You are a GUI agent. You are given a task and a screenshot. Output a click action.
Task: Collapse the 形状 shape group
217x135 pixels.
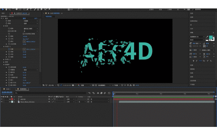(x=4, y=26)
